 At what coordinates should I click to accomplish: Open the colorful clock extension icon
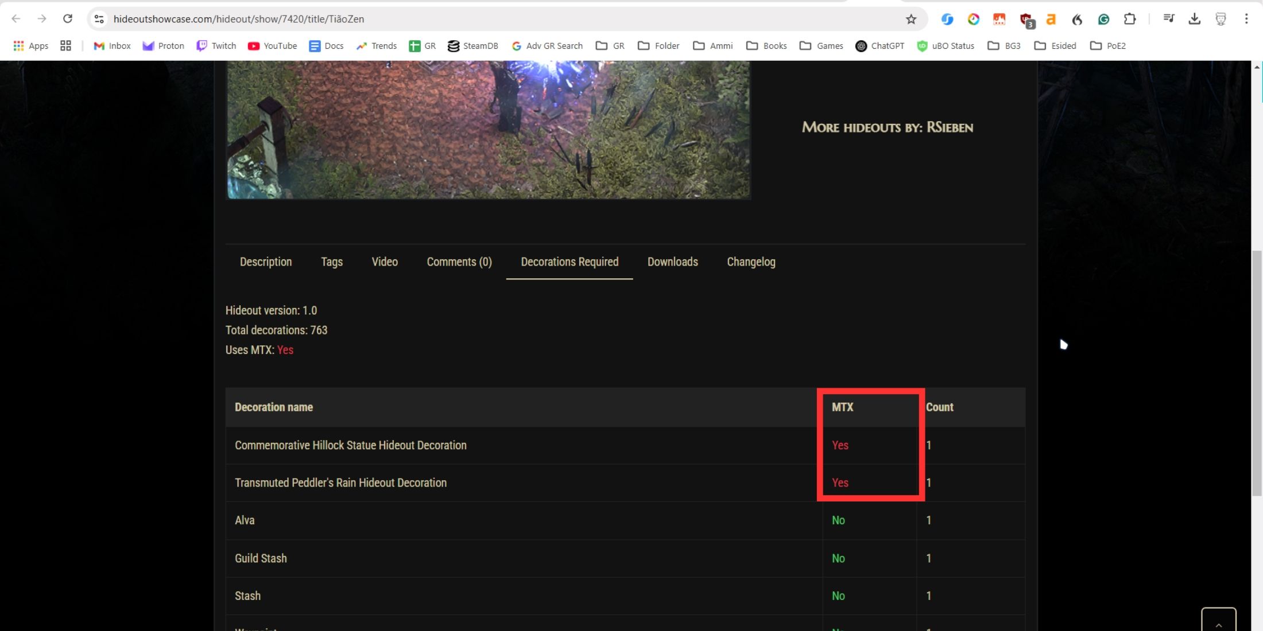coord(974,19)
